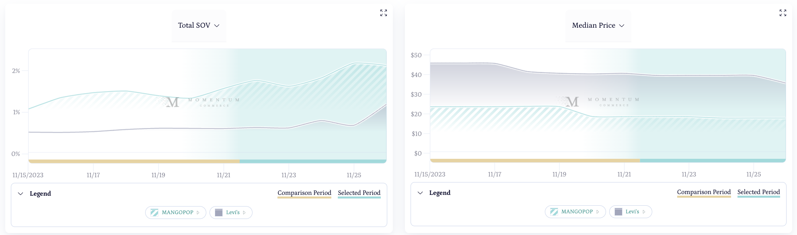Click the arrow beside Levi's in the Total SOV legend

[x=244, y=213]
